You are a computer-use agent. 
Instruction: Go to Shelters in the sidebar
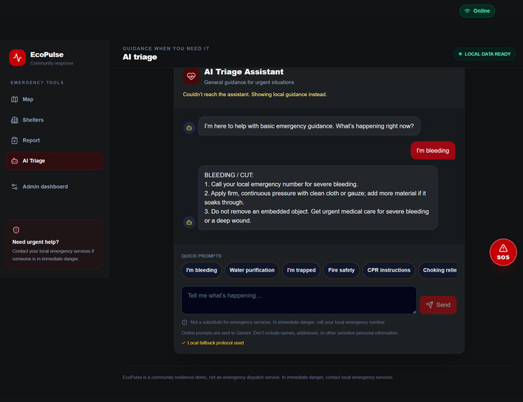(x=55, y=120)
